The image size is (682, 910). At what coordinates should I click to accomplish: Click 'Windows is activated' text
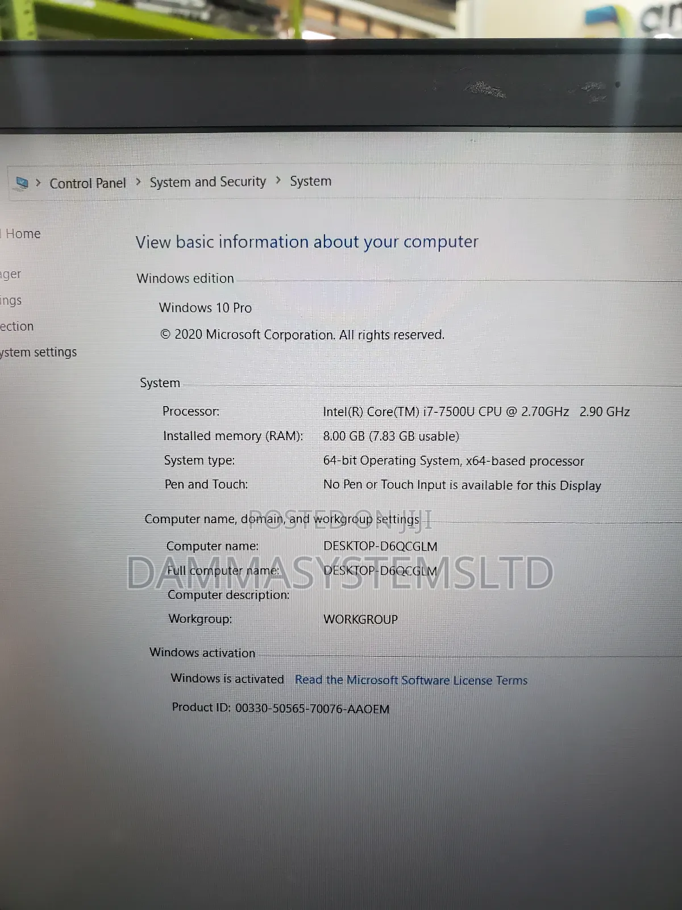pos(227,679)
